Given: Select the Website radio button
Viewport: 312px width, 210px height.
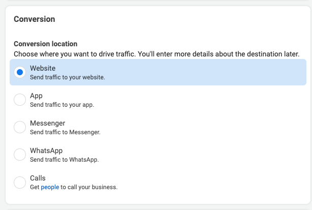Looking at the screenshot, I should (20, 72).
